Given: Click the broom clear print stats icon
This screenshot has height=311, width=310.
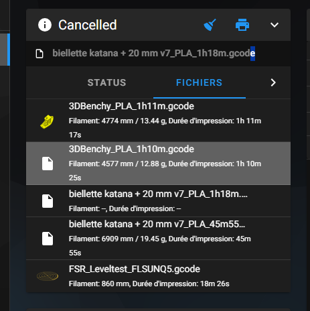Looking at the screenshot, I should (x=210, y=25).
